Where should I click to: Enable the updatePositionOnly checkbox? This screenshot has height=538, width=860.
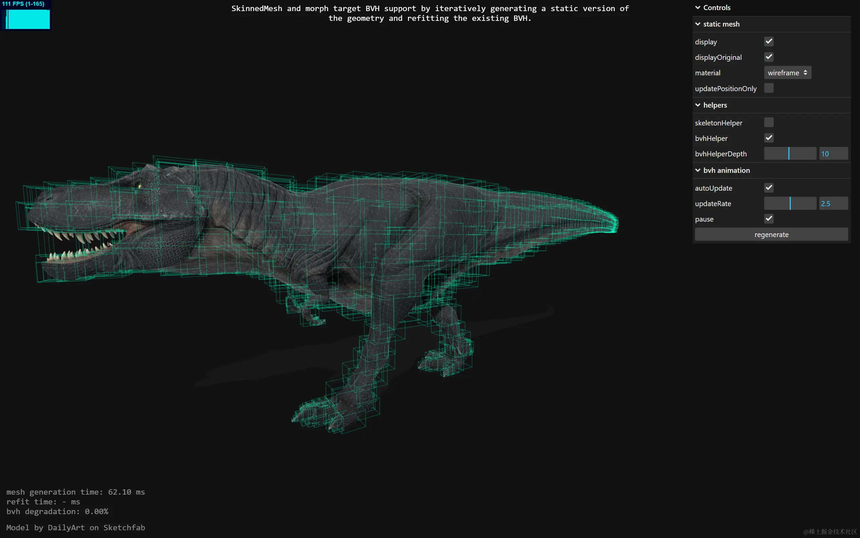click(769, 88)
